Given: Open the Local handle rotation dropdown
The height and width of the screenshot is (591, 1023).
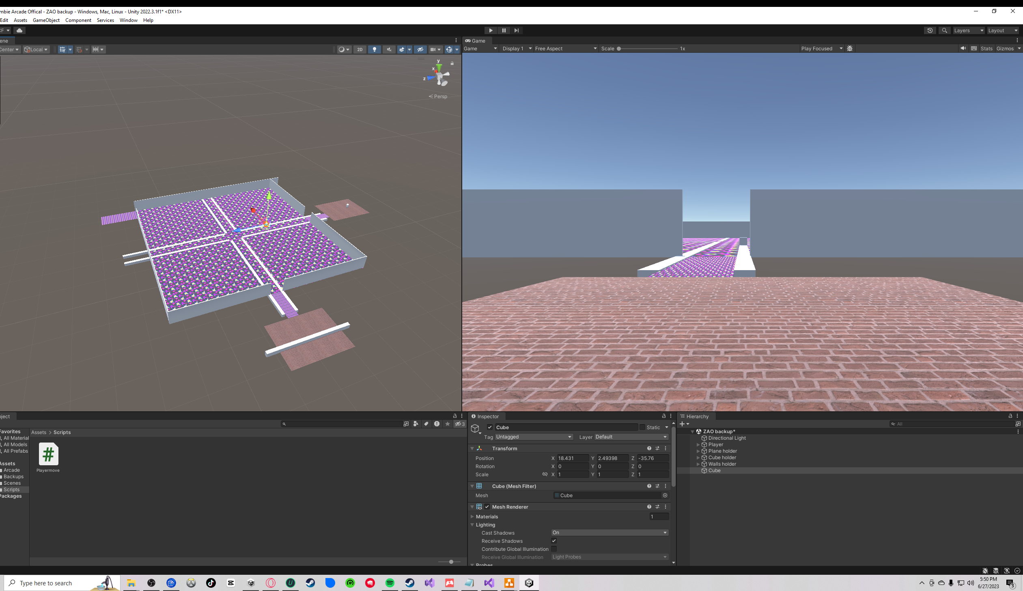Looking at the screenshot, I should click(36, 49).
